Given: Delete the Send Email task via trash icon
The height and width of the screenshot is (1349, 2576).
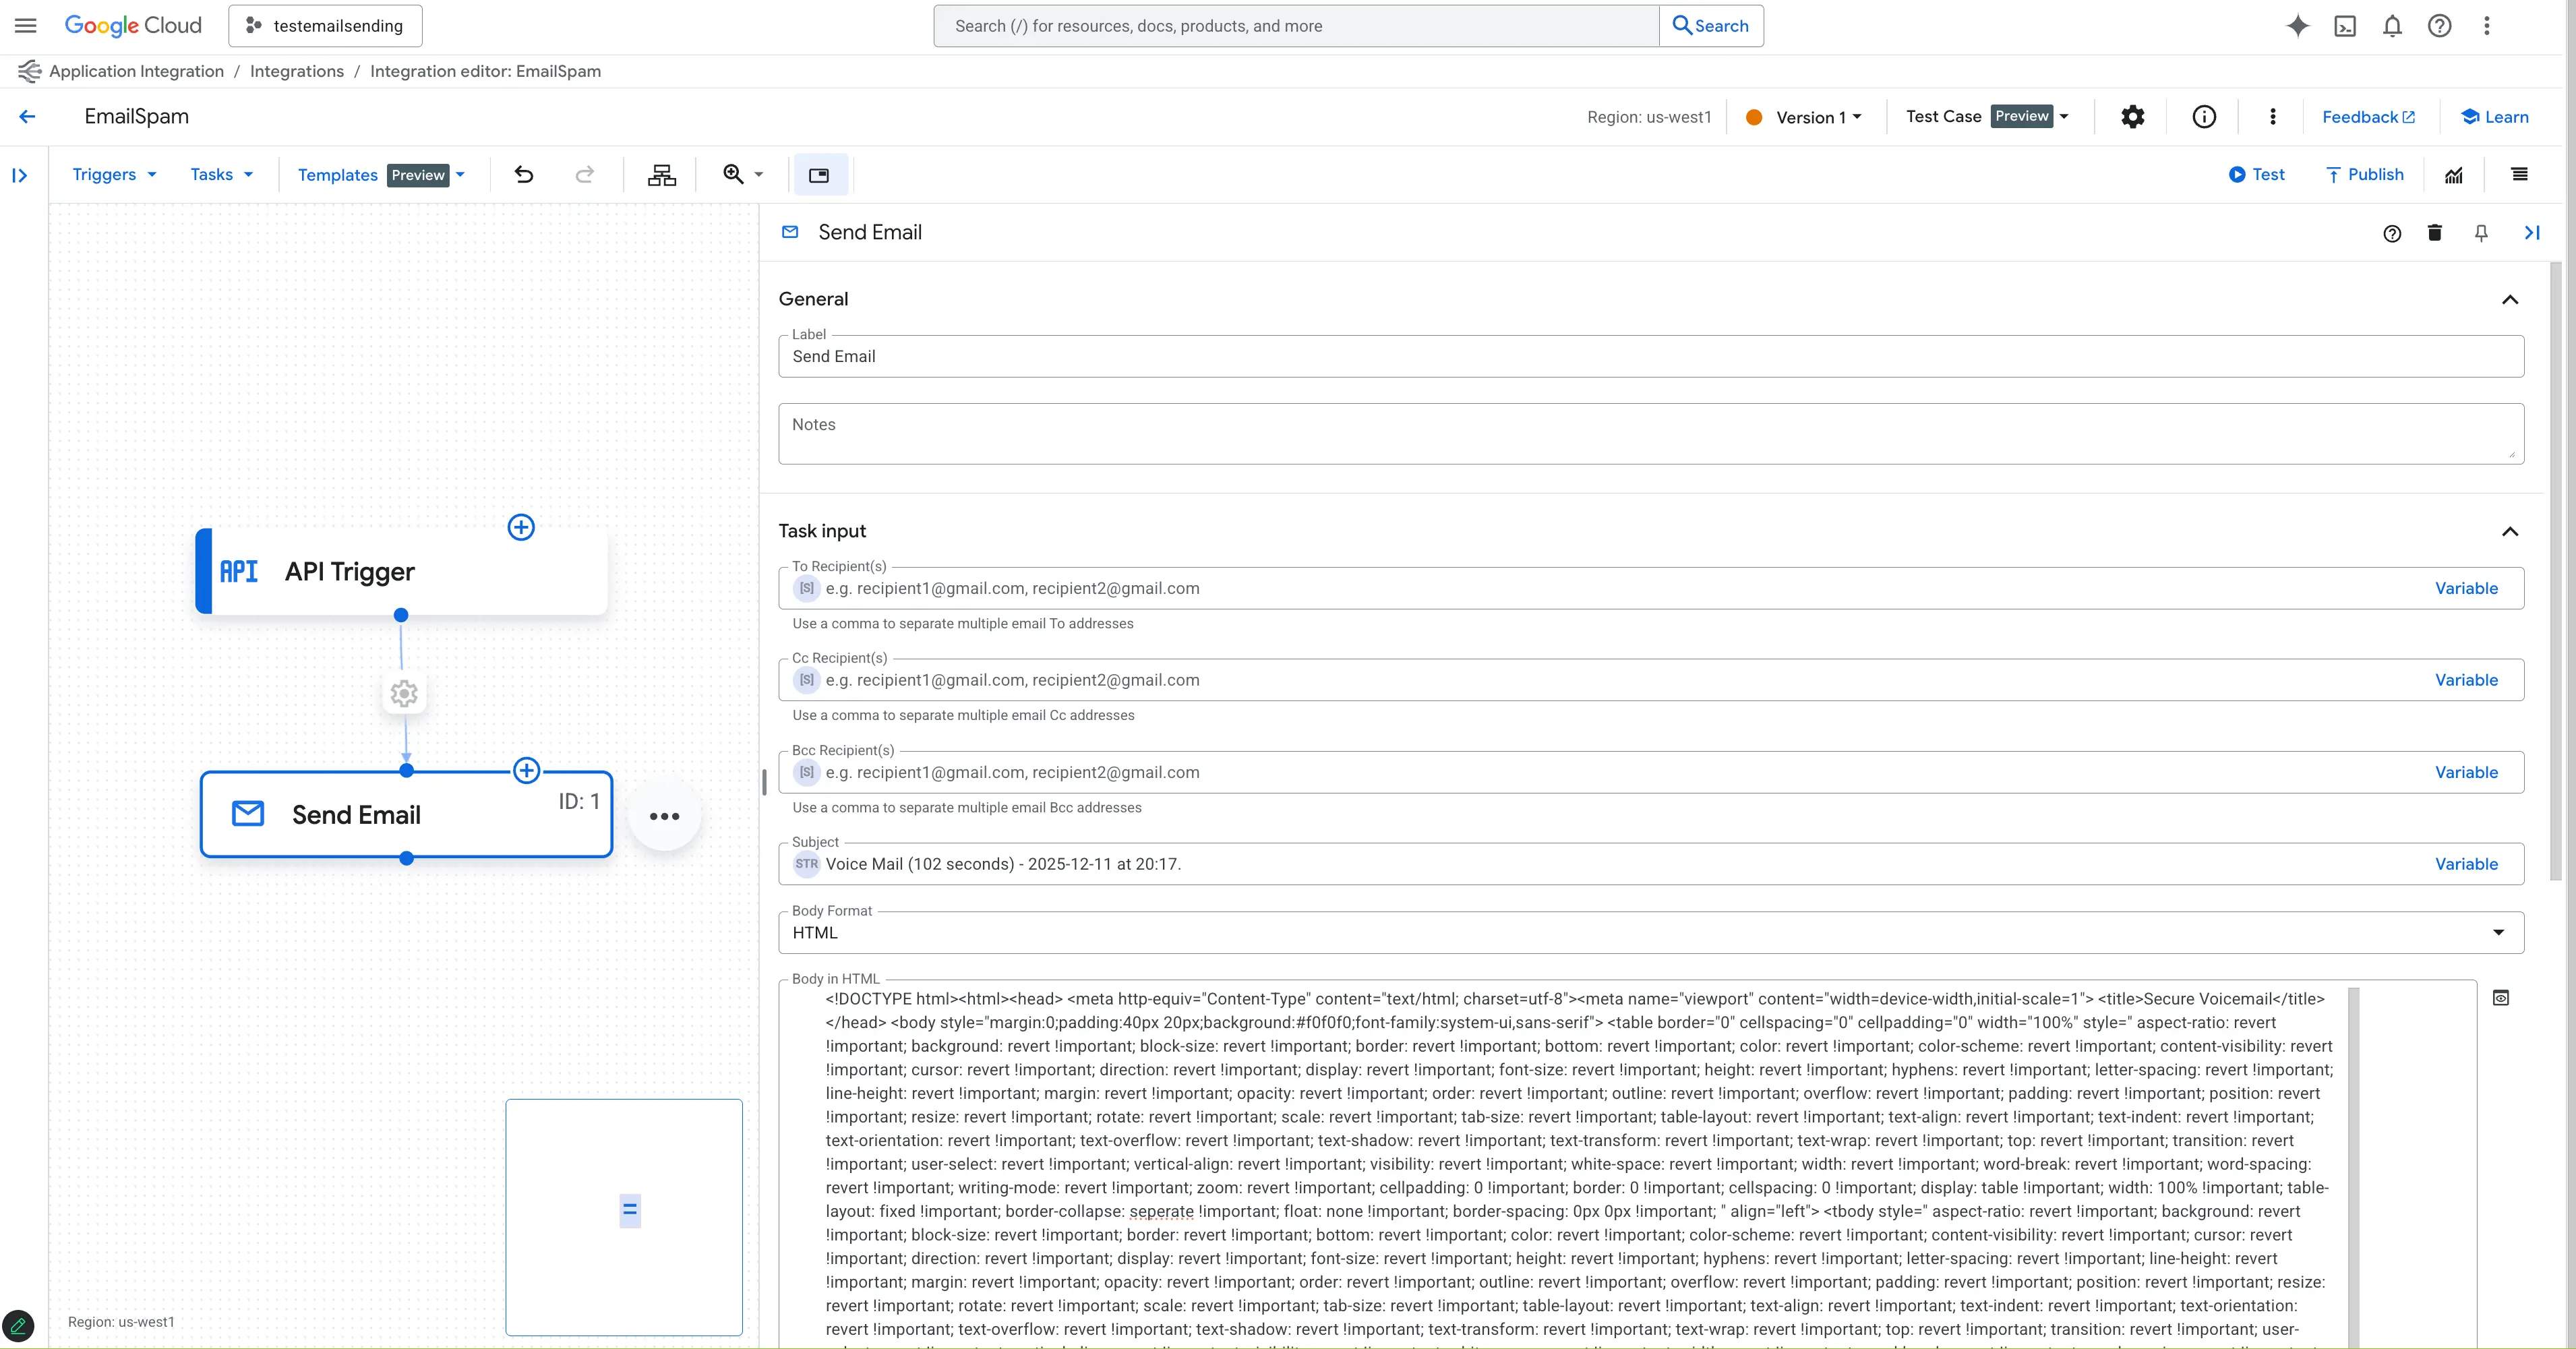Looking at the screenshot, I should pos(2435,233).
